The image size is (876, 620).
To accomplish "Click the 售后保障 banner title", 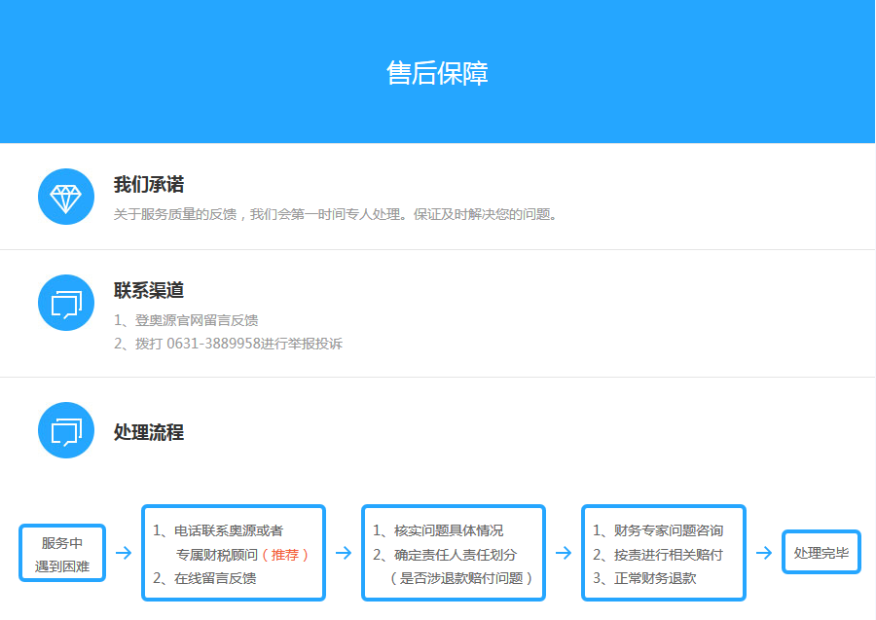I will click(437, 73).
